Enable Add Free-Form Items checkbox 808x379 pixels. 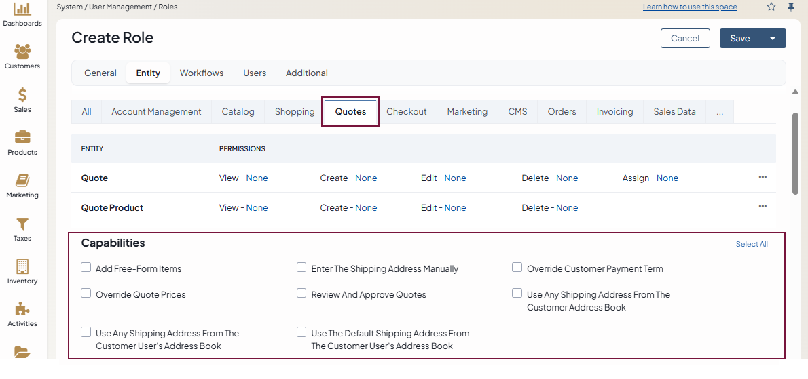click(86, 268)
